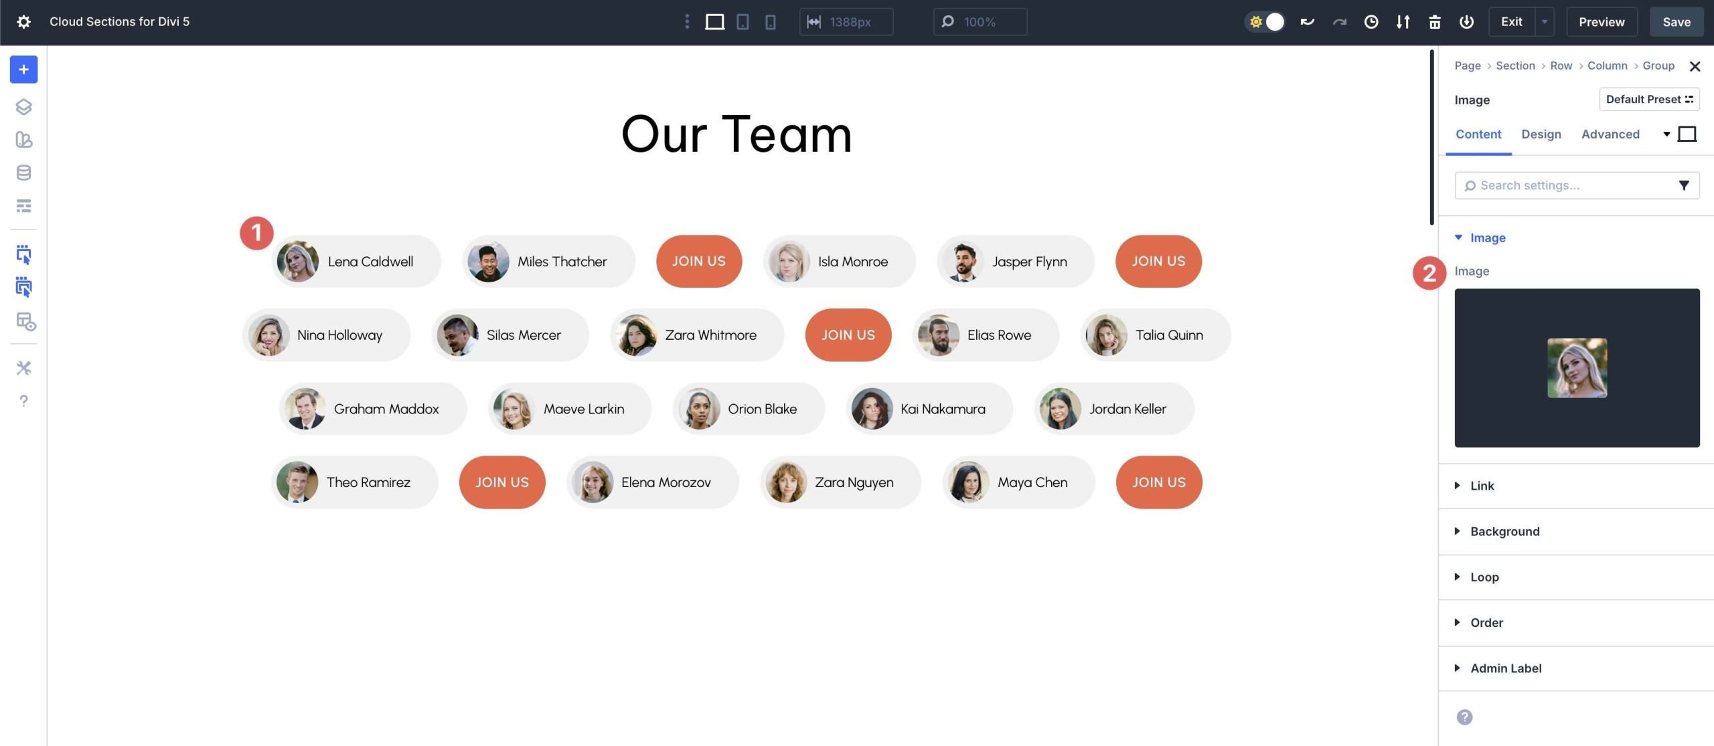Click the Preview button

click(x=1602, y=21)
